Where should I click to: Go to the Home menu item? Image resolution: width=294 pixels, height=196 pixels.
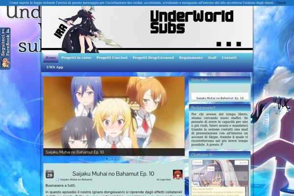tap(50, 58)
